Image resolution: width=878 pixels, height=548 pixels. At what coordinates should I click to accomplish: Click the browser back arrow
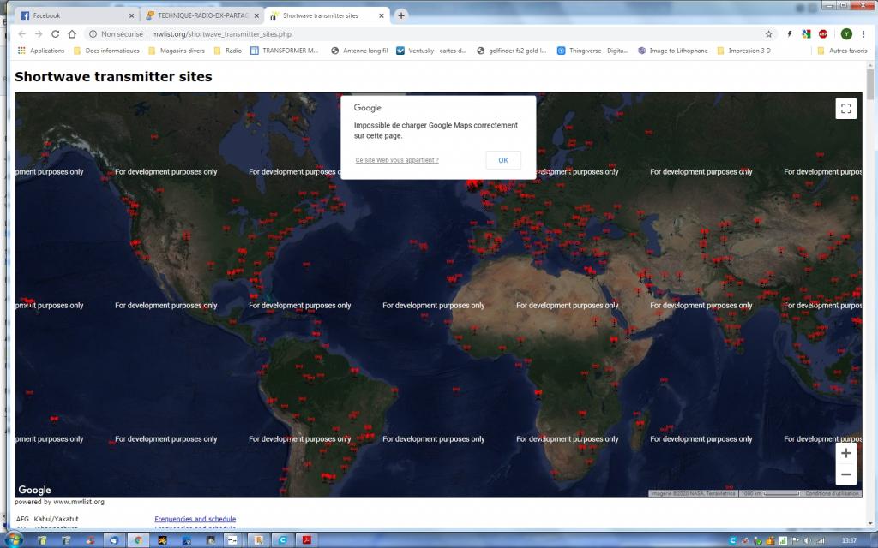coord(21,34)
